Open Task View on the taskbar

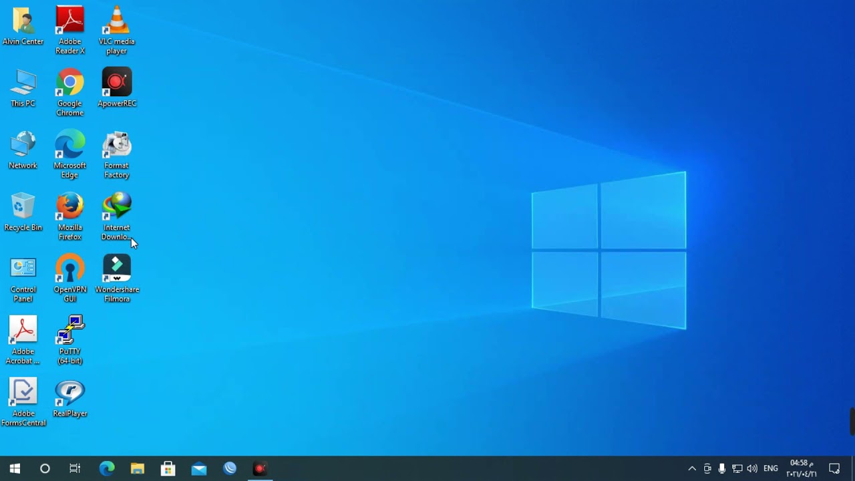(x=75, y=468)
